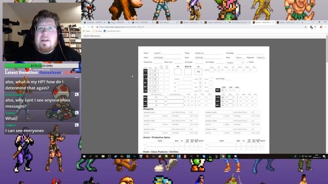Click the Myth-Weavers site header link

92,36
